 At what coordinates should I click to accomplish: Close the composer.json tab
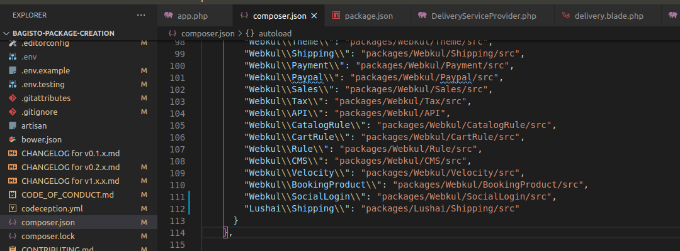tap(314, 16)
